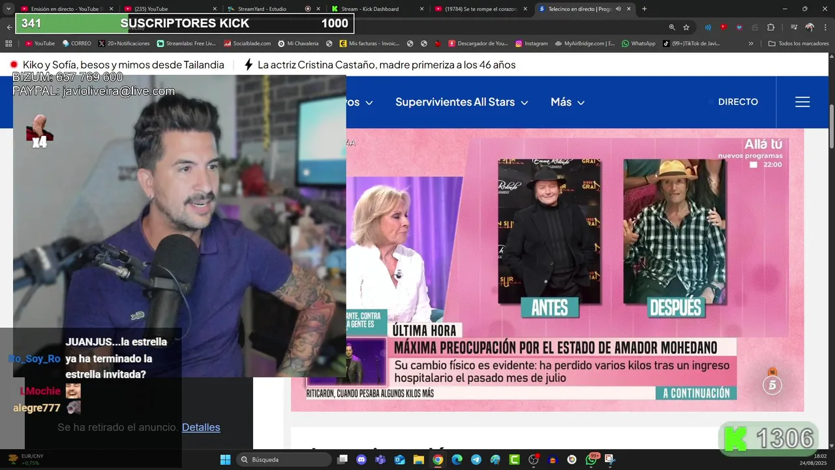Open the Windows Start menu

pyautogui.click(x=225, y=460)
